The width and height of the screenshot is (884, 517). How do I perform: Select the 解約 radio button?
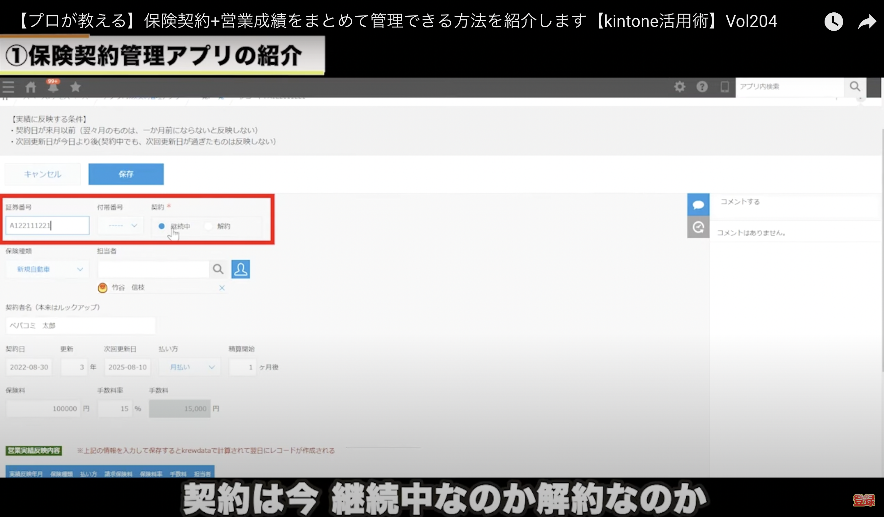coord(208,226)
